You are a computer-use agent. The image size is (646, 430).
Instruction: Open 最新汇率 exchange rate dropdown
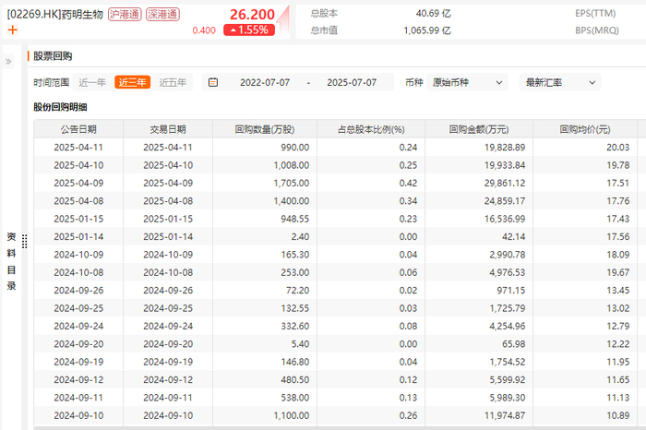pos(560,82)
